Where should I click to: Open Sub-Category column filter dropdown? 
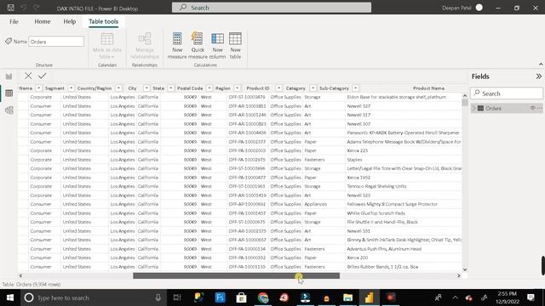[355, 88]
